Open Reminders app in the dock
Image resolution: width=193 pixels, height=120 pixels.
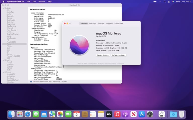(93, 114)
